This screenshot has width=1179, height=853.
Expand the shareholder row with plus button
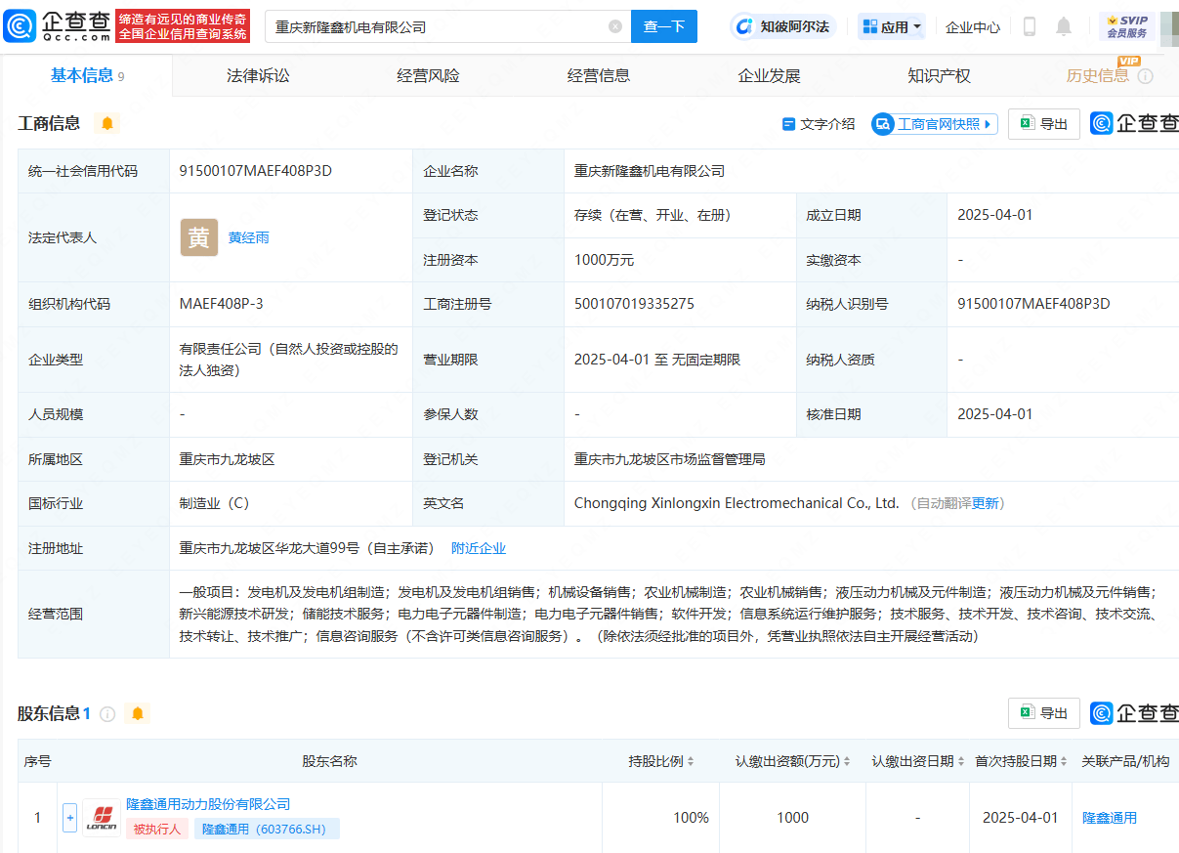(x=69, y=818)
